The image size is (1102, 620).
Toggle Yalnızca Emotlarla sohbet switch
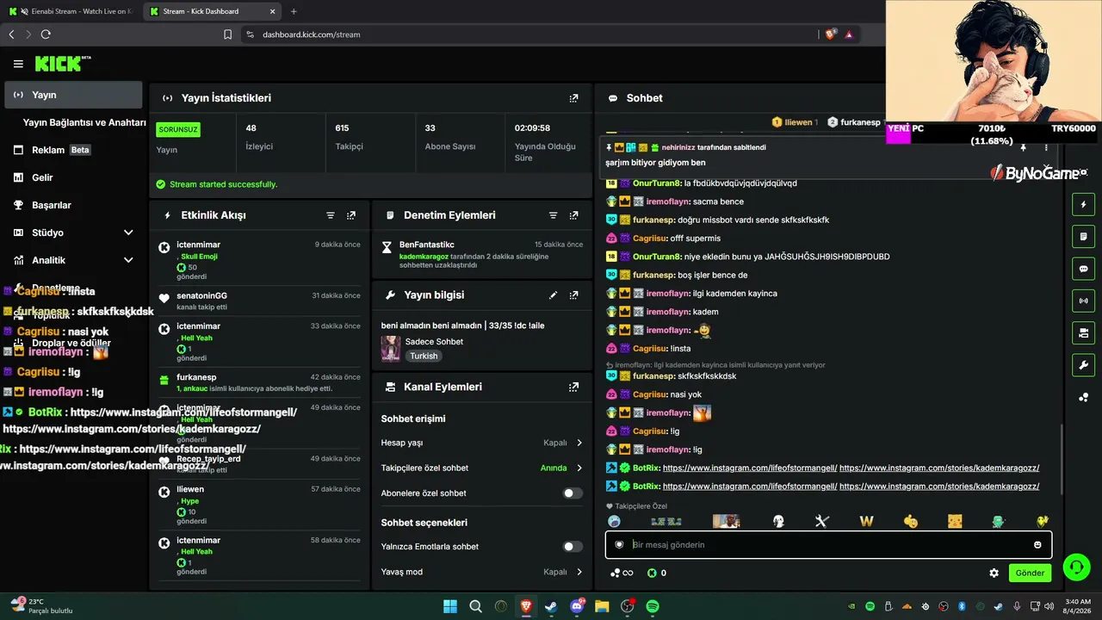(x=573, y=547)
